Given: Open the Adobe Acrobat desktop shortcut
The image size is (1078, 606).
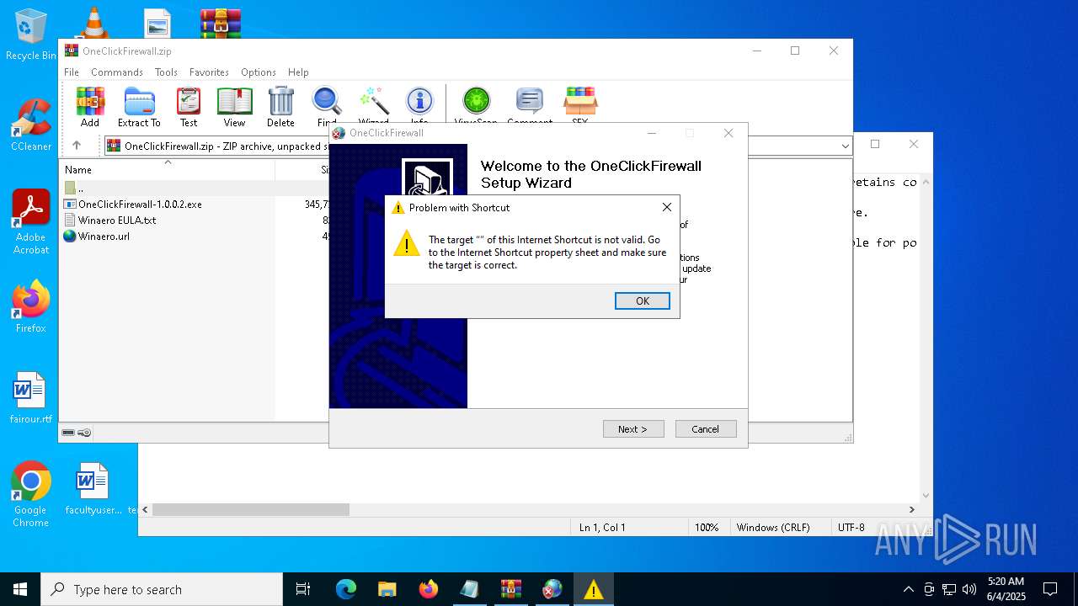Looking at the screenshot, I should 31,222.
